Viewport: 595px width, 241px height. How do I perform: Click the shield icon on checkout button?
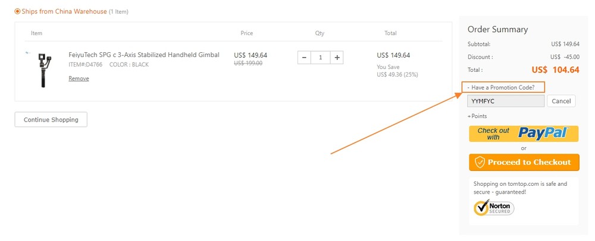[480, 162]
